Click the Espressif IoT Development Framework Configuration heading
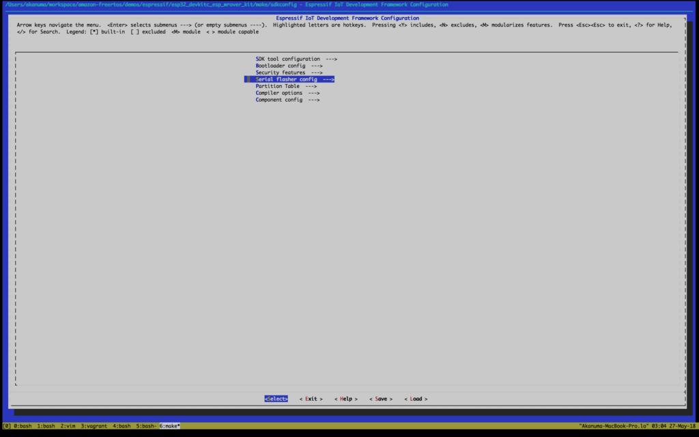 (347, 18)
